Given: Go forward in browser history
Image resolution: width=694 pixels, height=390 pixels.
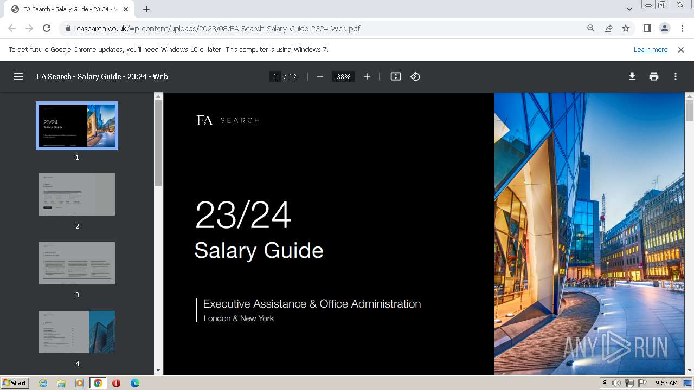Looking at the screenshot, I should (29, 28).
